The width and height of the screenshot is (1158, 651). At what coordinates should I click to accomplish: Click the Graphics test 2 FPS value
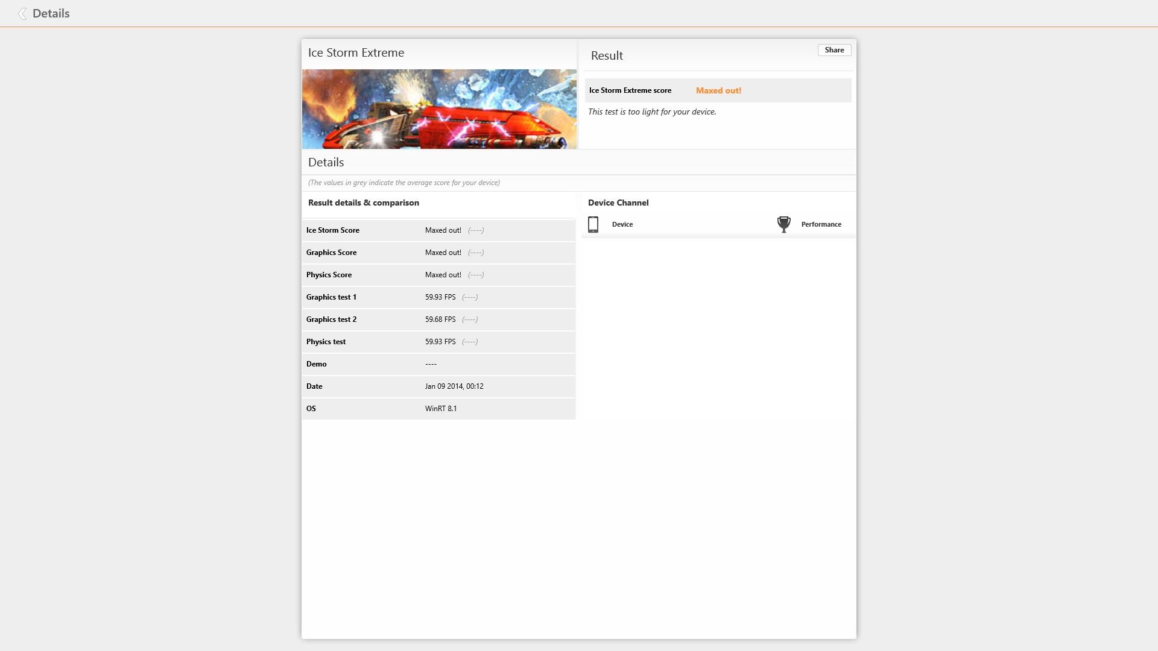440,319
